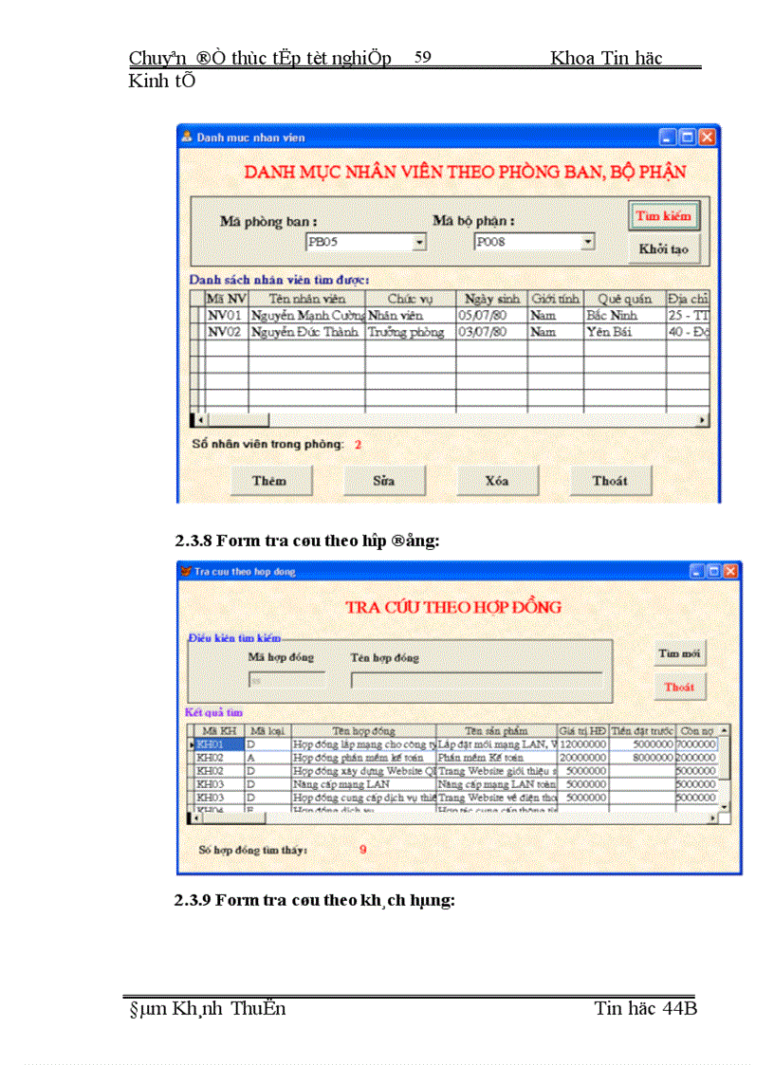Click the Tìm kiếm button
The height and width of the screenshot is (1065, 774).
[662, 215]
